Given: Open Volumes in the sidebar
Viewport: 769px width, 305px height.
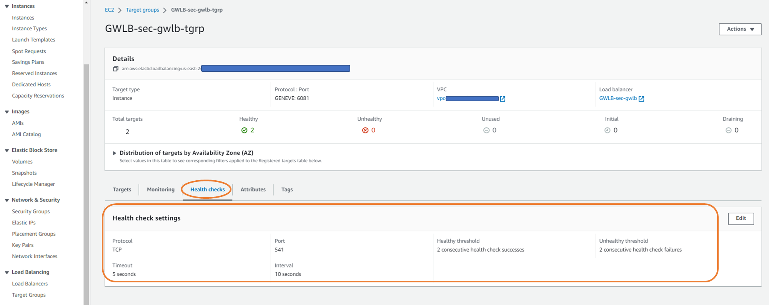Looking at the screenshot, I should tap(22, 162).
